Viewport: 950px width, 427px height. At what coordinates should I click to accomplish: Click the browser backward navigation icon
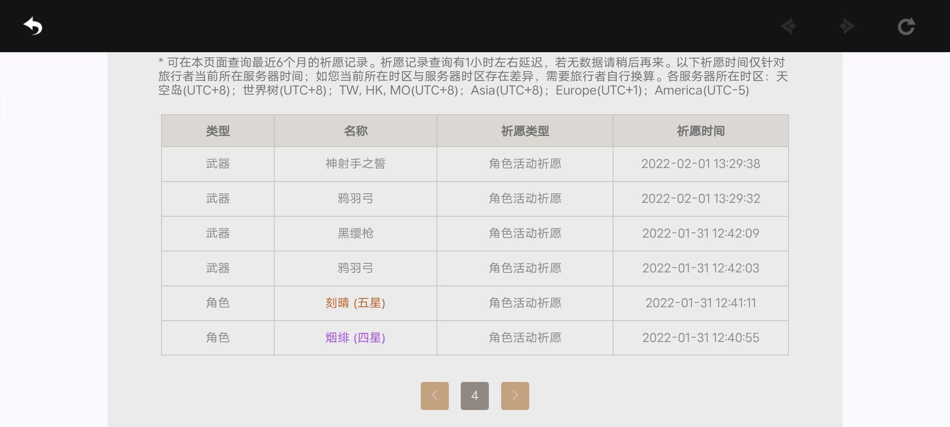788,26
